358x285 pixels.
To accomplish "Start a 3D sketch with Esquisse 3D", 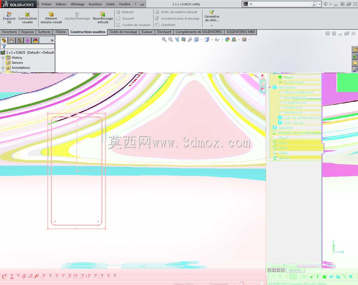I will [9, 18].
